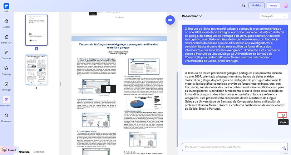Expand the Reescrever mode dropdown
This screenshot has height=155, width=291.
(192, 16)
